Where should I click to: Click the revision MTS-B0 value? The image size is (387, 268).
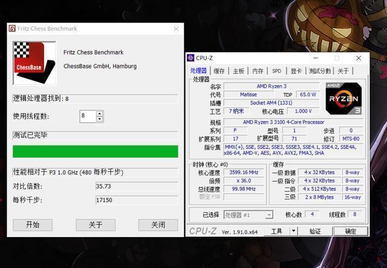tap(351, 139)
